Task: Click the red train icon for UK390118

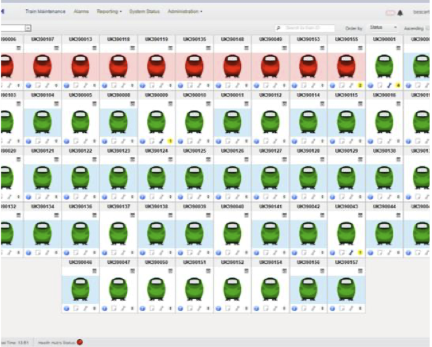Action: [118, 67]
